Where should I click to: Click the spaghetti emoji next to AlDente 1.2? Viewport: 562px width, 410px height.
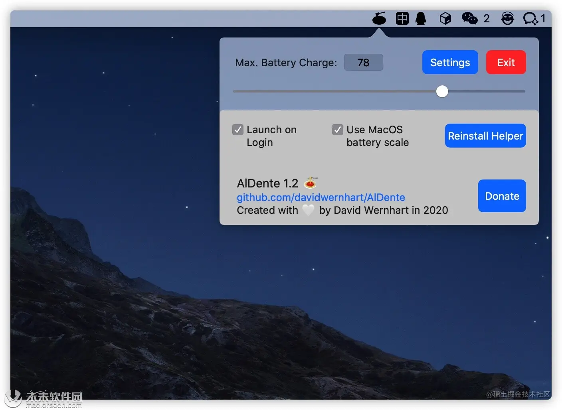[x=311, y=183]
